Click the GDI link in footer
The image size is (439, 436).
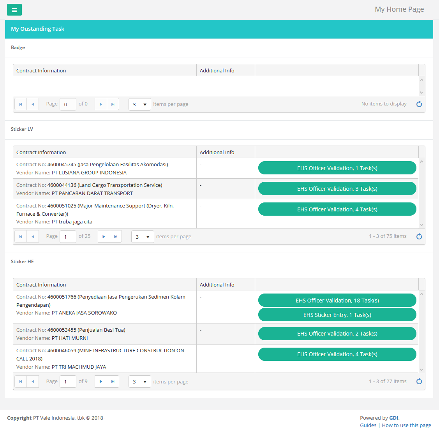click(393, 418)
